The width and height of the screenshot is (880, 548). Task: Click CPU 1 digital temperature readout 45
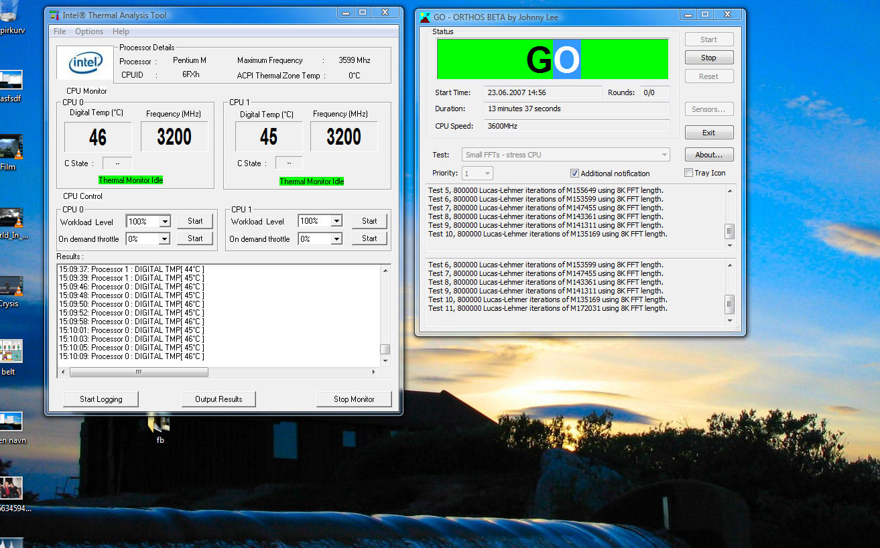(x=269, y=137)
